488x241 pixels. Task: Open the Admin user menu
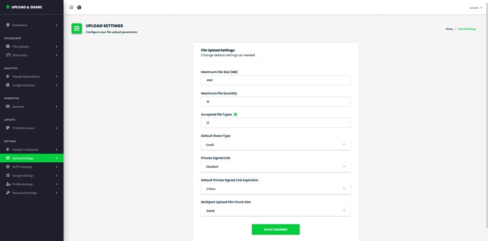475,8
